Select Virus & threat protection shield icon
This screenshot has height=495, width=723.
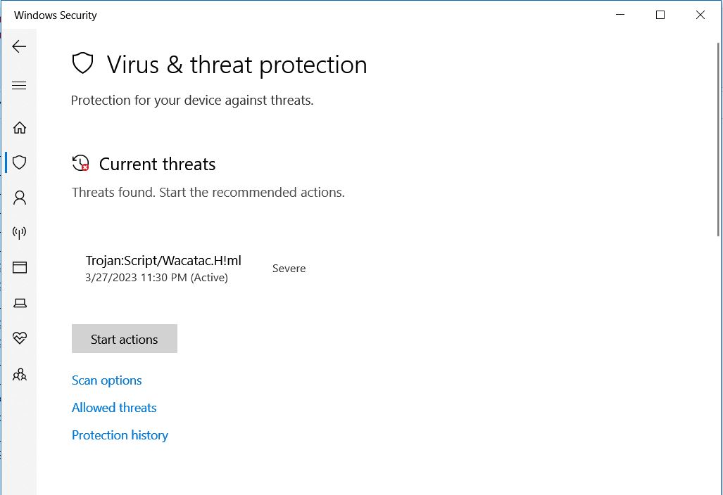20,162
